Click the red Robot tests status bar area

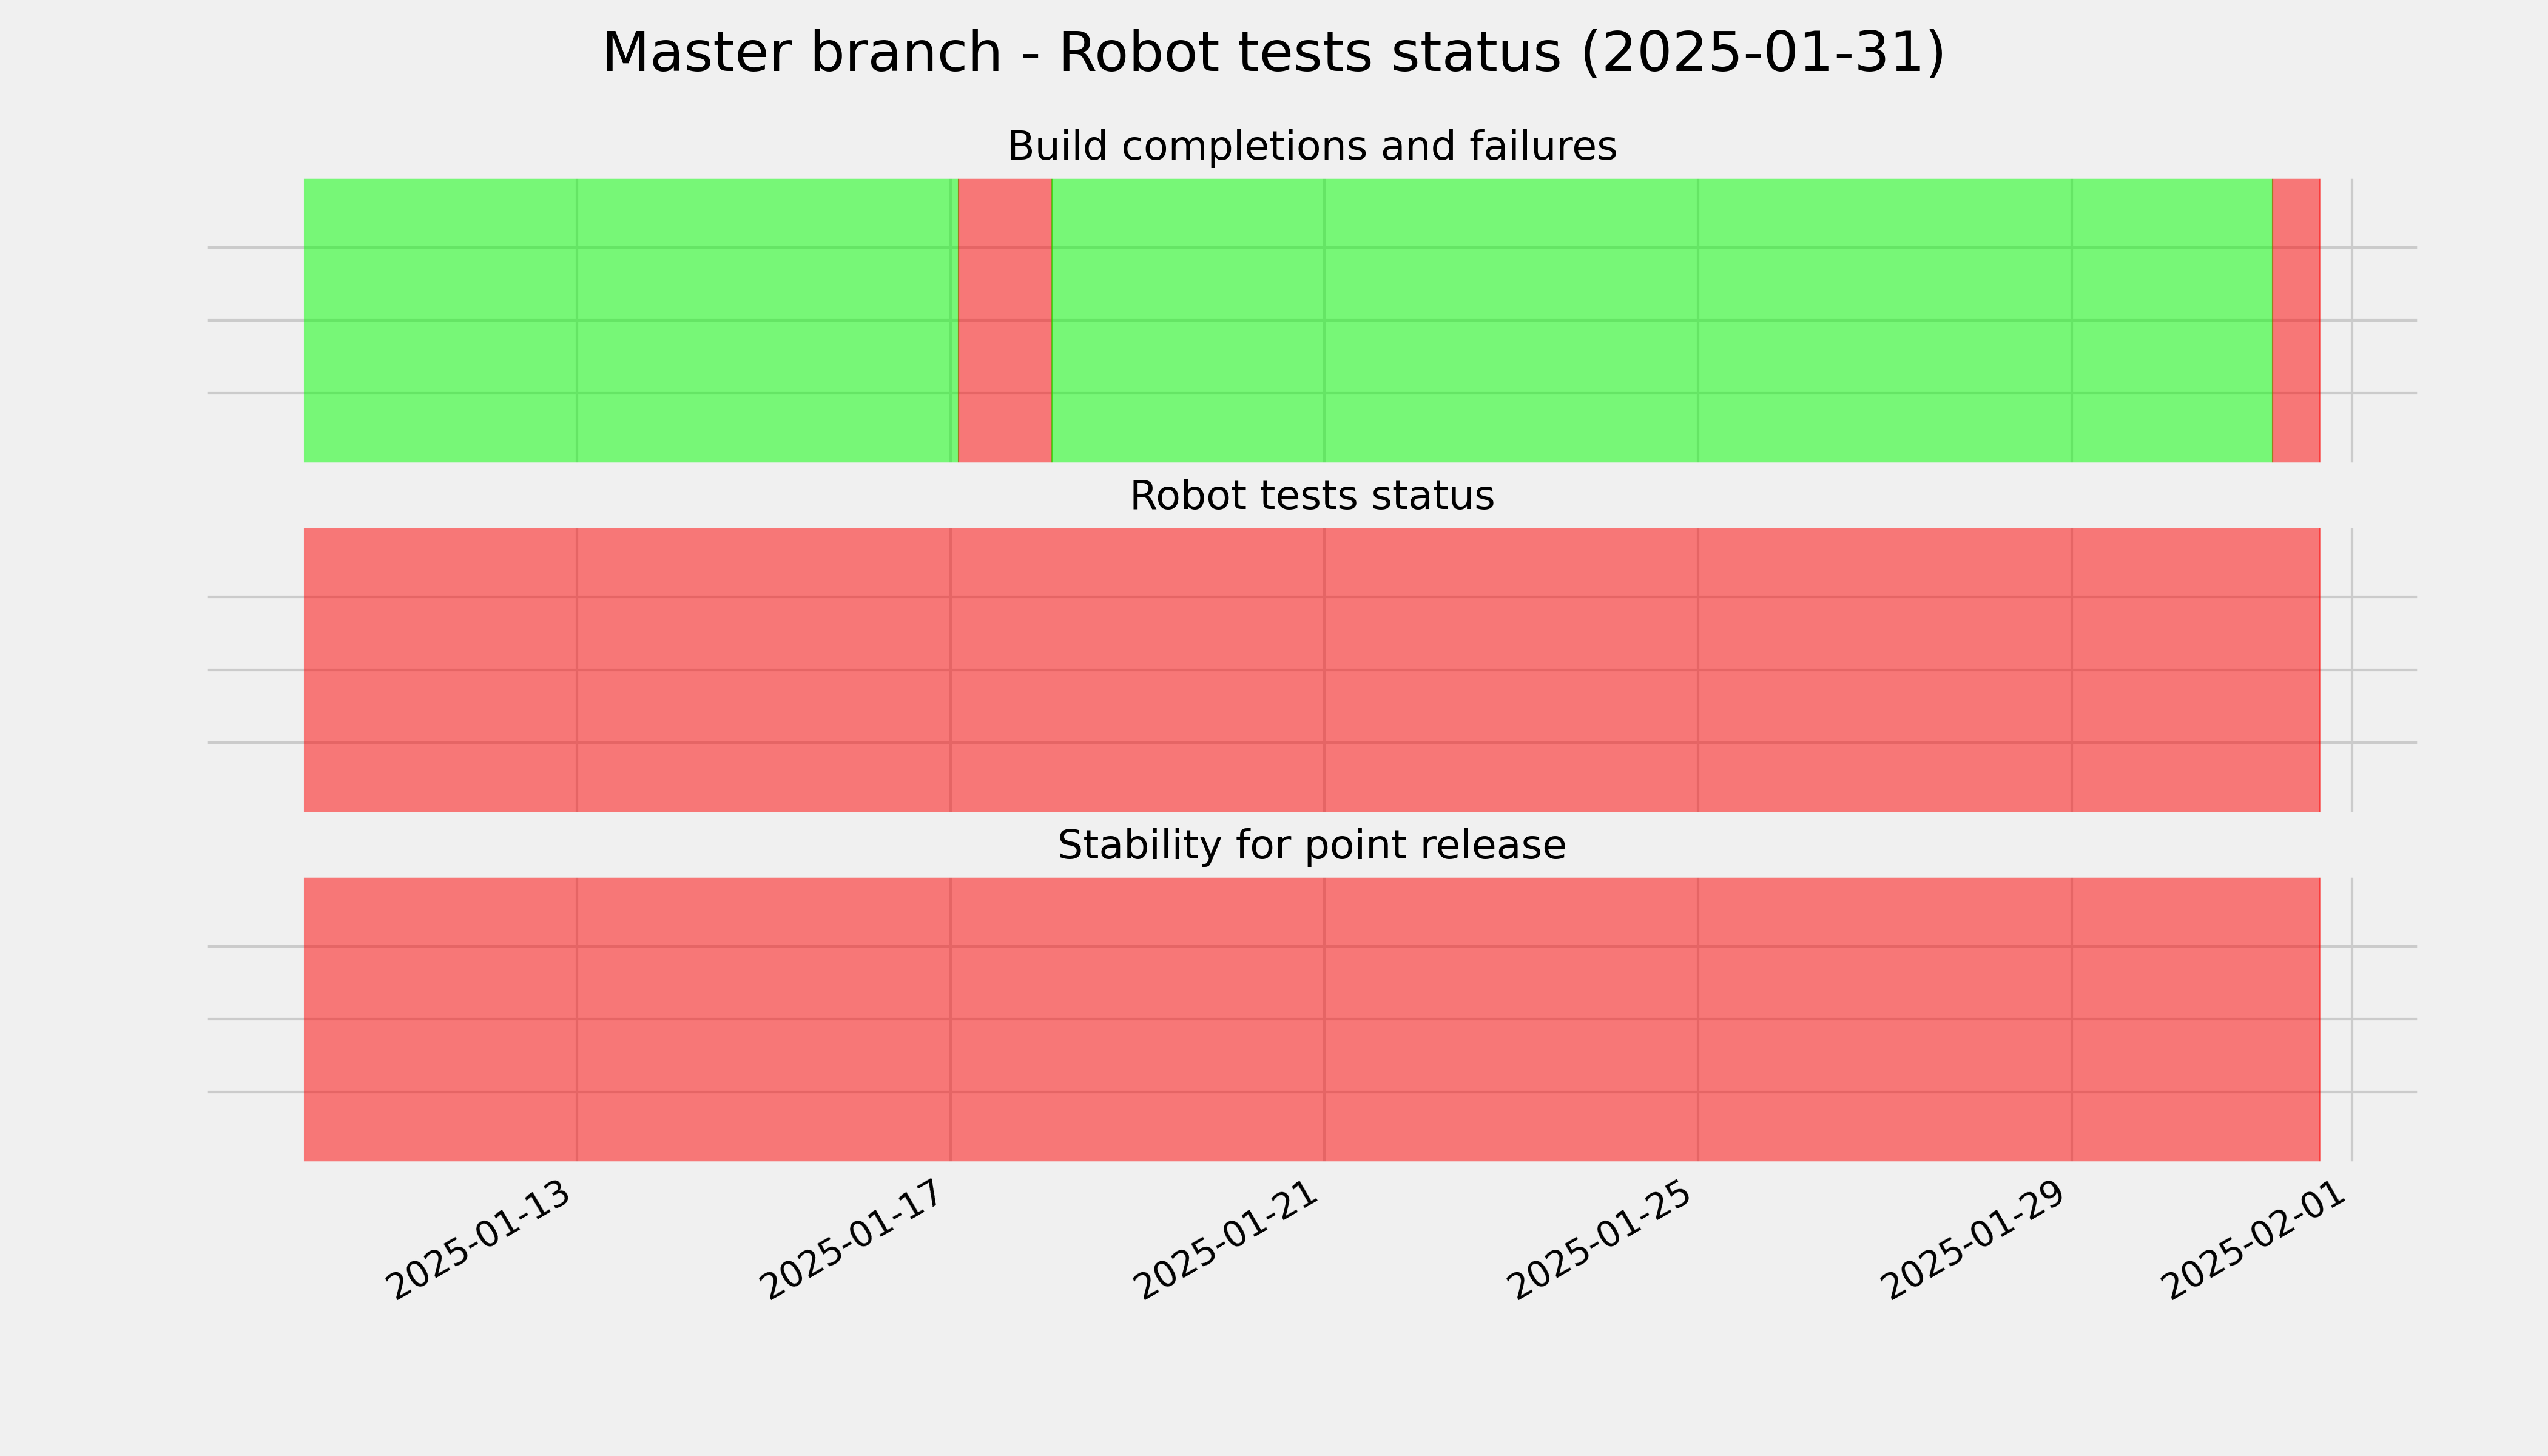pos(1312,670)
